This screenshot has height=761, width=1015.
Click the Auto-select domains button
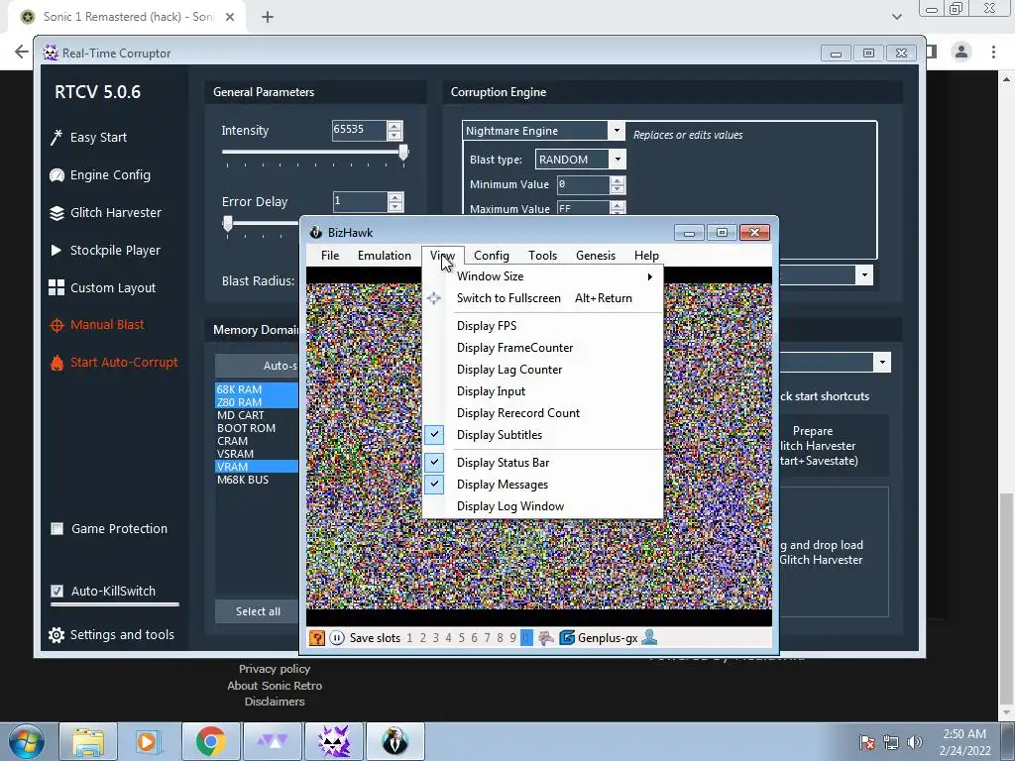click(257, 366)
